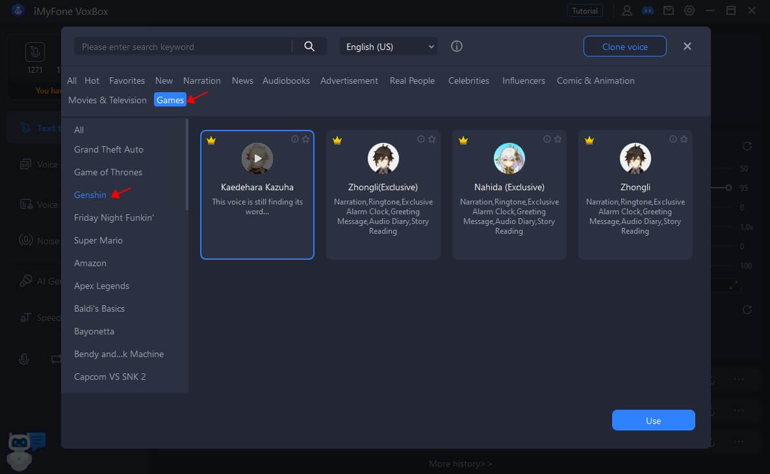Switch to the New category tab

click(x=164, y=81)
